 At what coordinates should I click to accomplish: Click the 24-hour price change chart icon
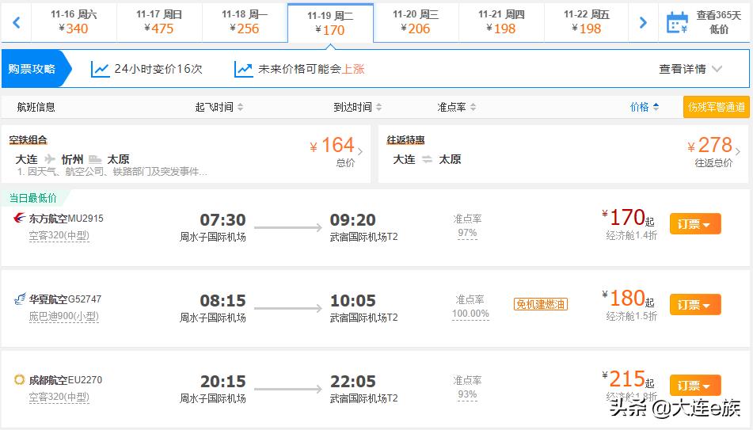click(100, 69)
